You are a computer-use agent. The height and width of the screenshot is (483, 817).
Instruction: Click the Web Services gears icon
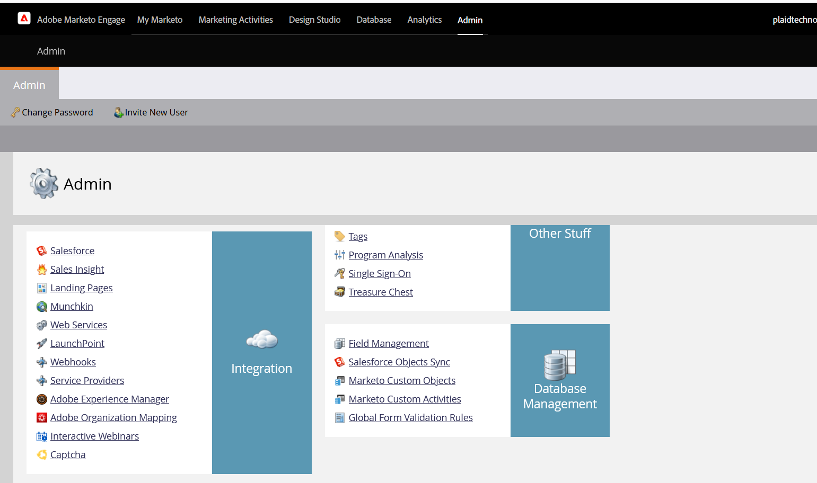point(42,325)
